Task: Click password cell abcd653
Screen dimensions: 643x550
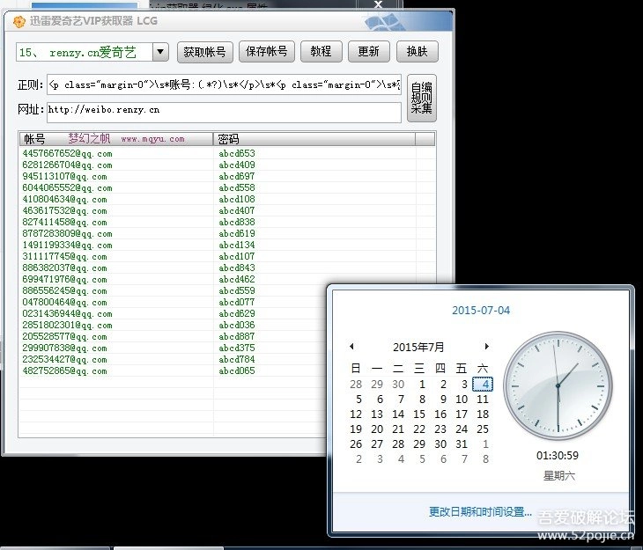Action: tap(237, 153)
